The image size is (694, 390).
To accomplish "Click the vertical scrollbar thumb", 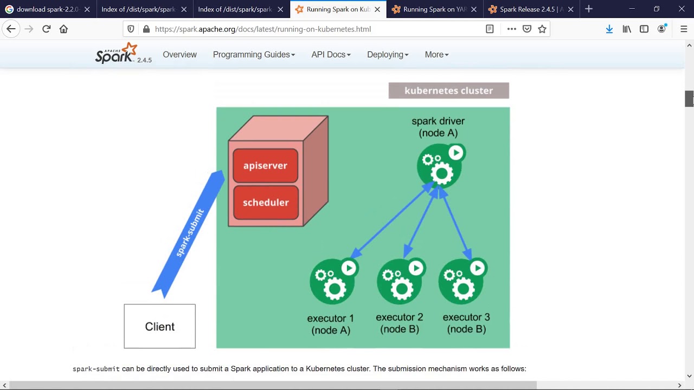I will click(x=689, y=99).
